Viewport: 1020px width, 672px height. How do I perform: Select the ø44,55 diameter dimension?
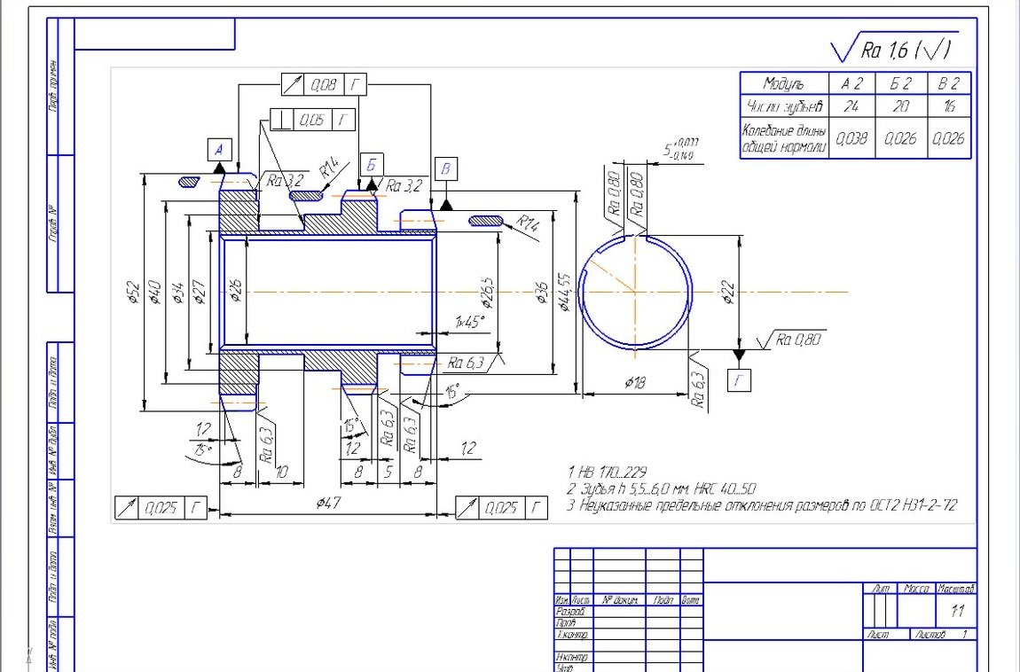(564, 293)
